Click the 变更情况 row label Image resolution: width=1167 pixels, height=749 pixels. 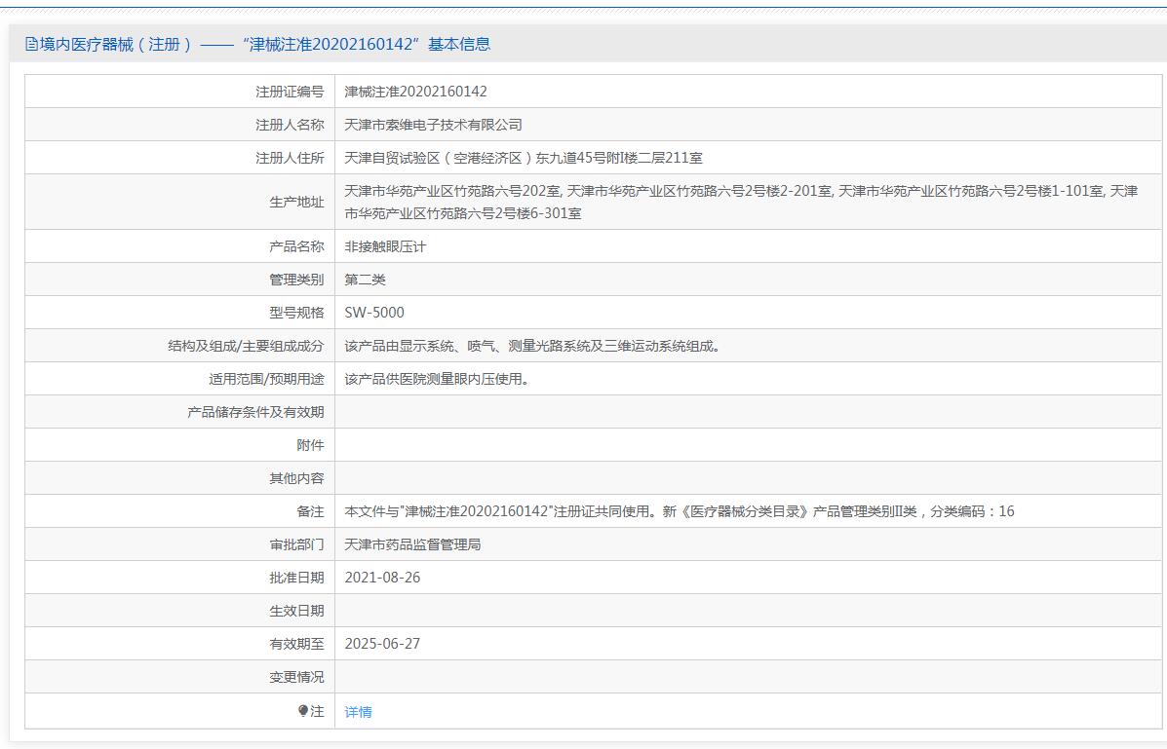(x=296, y=677)
